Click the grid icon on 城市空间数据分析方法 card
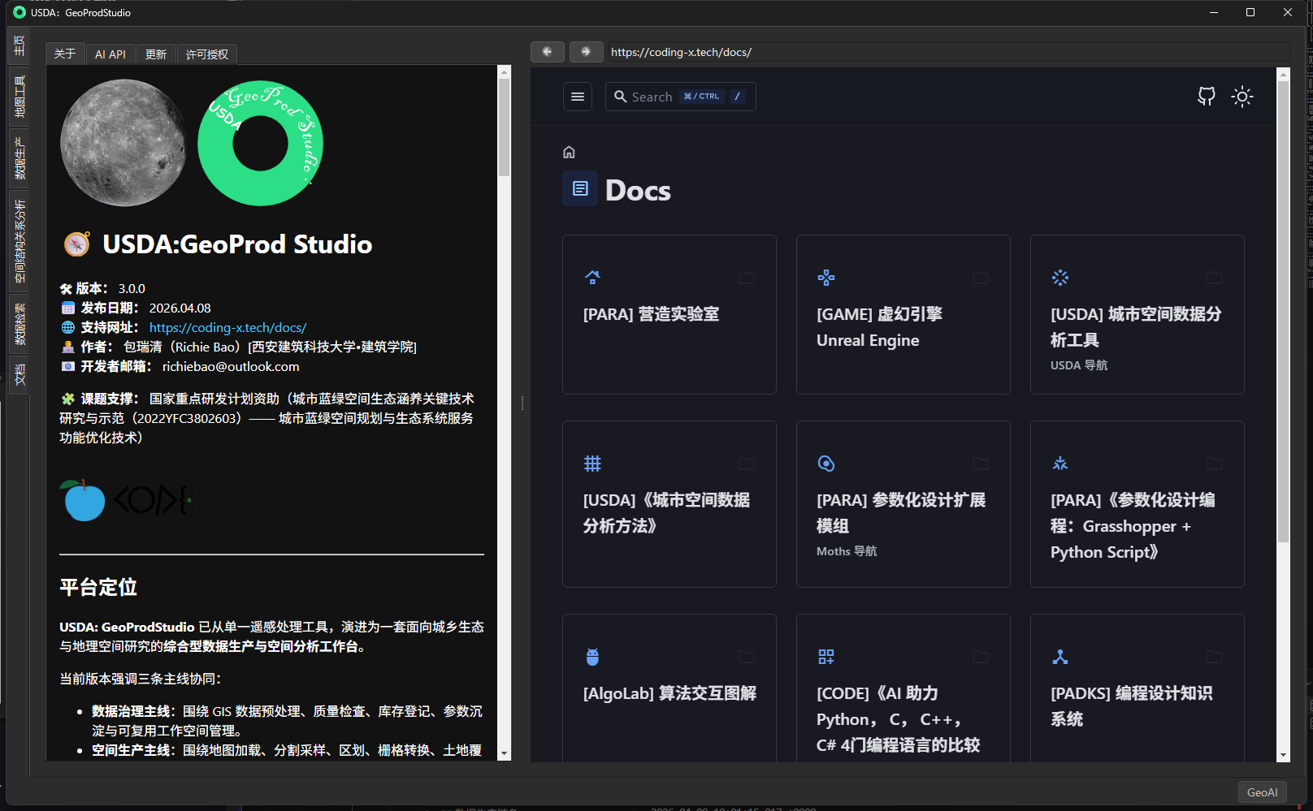The image size is (1313, 811). (x=592, y=464)
